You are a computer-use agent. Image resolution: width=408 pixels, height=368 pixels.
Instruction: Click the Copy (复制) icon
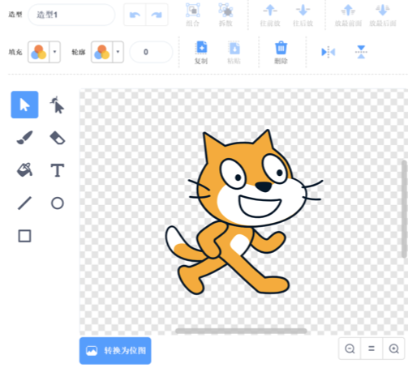[x=201, y=53]
